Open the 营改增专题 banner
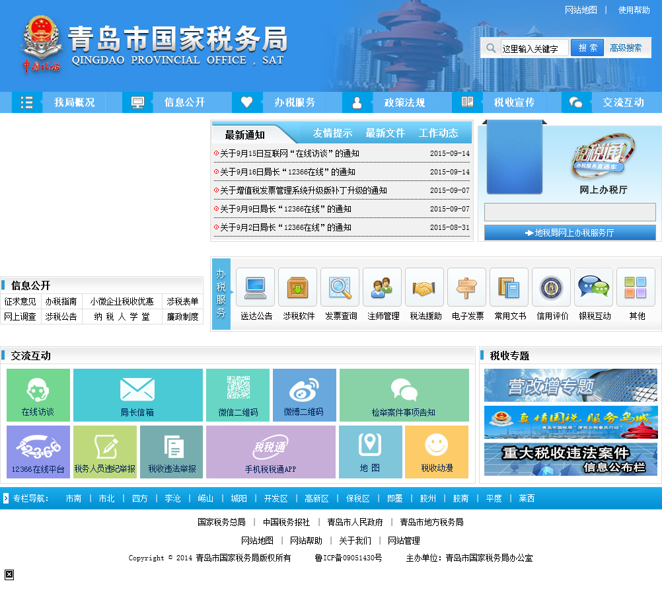The width and height of the screenshot is (662, 602). (571, 385)
